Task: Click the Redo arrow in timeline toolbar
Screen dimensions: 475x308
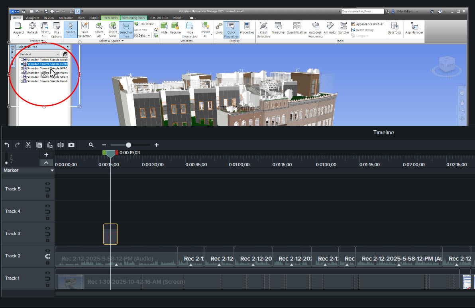Action: tap(17, 145)
